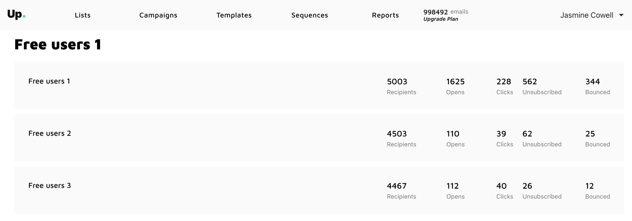Click the Upgrade Plan link
632x221 pixels.
click(x=441, y=19)
